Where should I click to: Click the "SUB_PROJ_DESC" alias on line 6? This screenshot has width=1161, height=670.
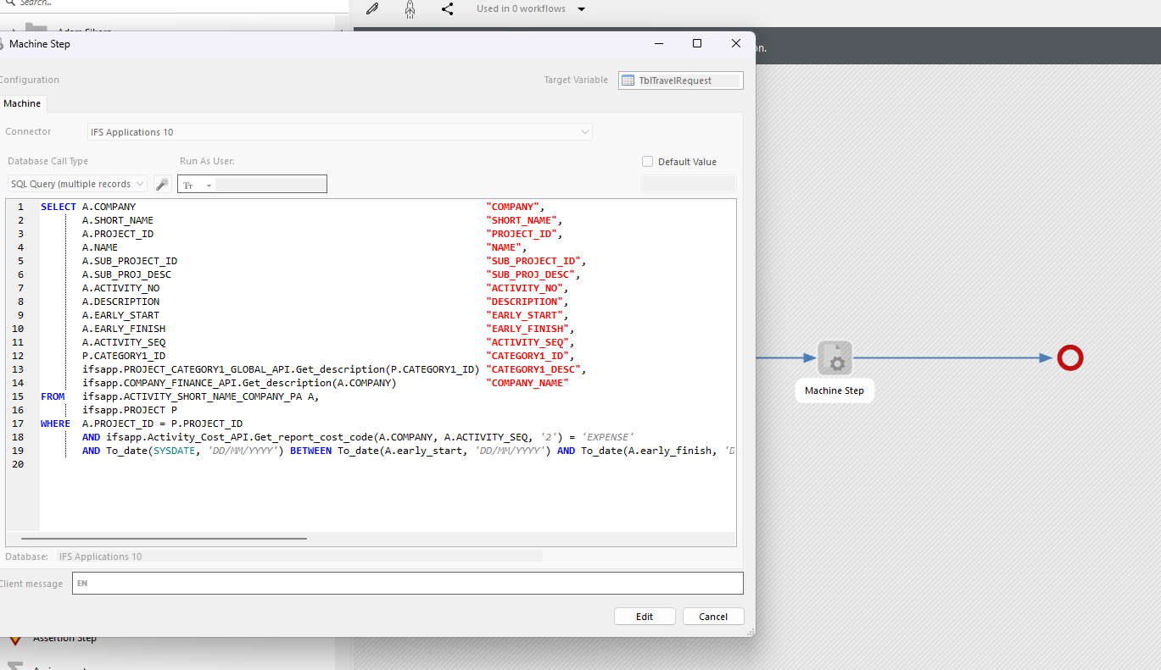(x=530, y=274)
